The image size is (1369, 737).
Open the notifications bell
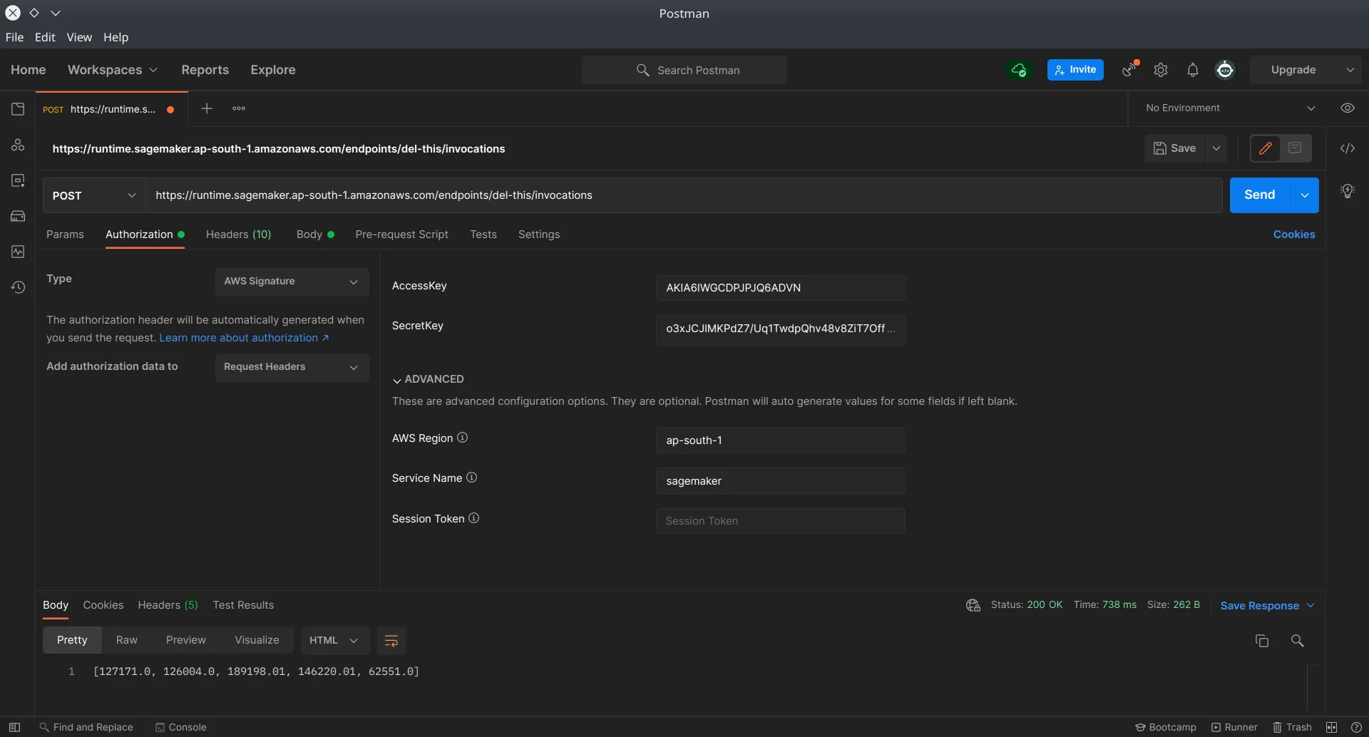click(1193, 70)
